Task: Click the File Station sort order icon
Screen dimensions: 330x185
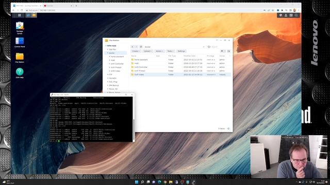Action: 229,51
